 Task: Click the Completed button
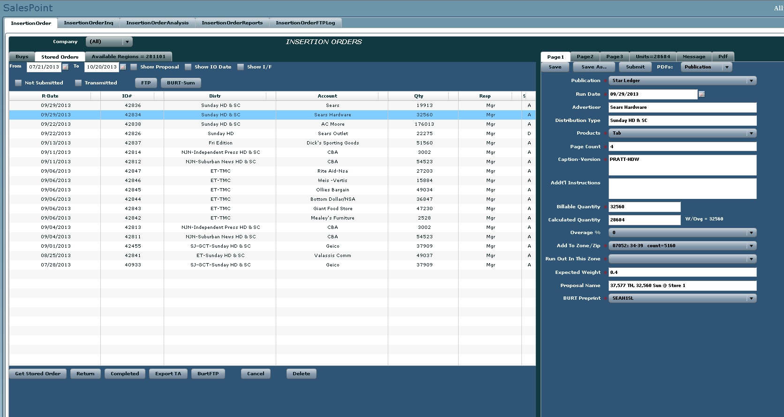[125, 374]
